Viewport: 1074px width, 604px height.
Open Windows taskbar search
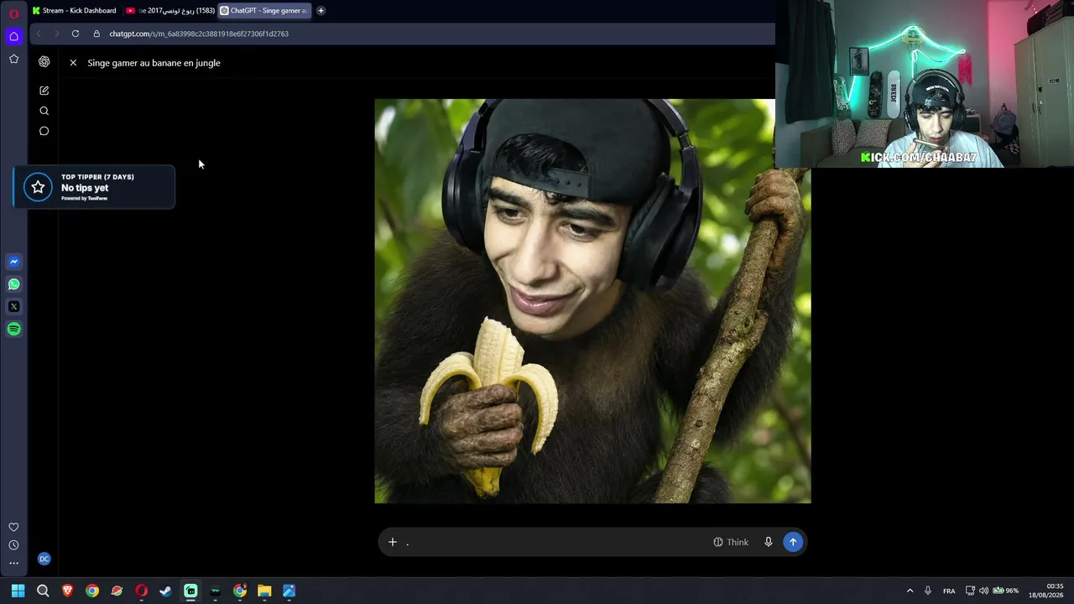click(43, 591)
